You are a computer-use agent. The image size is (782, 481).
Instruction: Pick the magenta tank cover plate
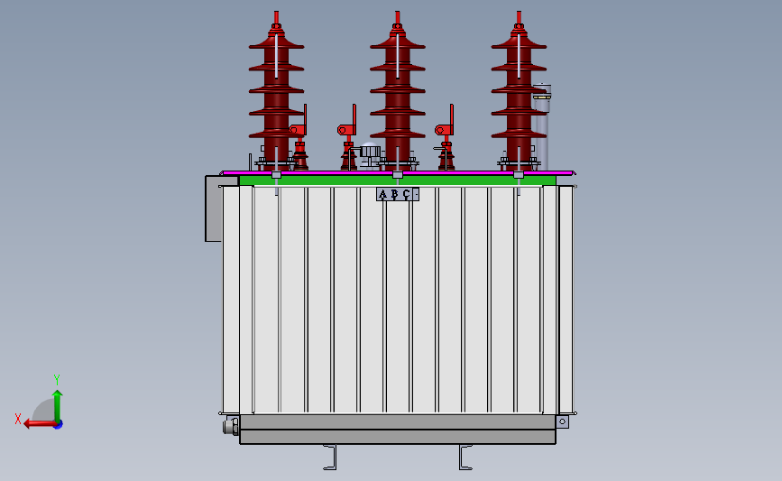coord(398,173)
